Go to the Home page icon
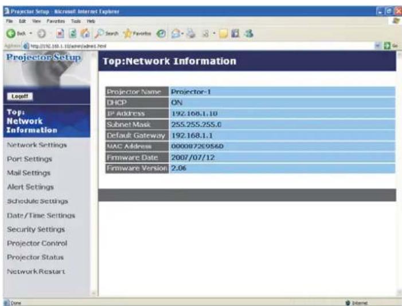 coord(85,34)
